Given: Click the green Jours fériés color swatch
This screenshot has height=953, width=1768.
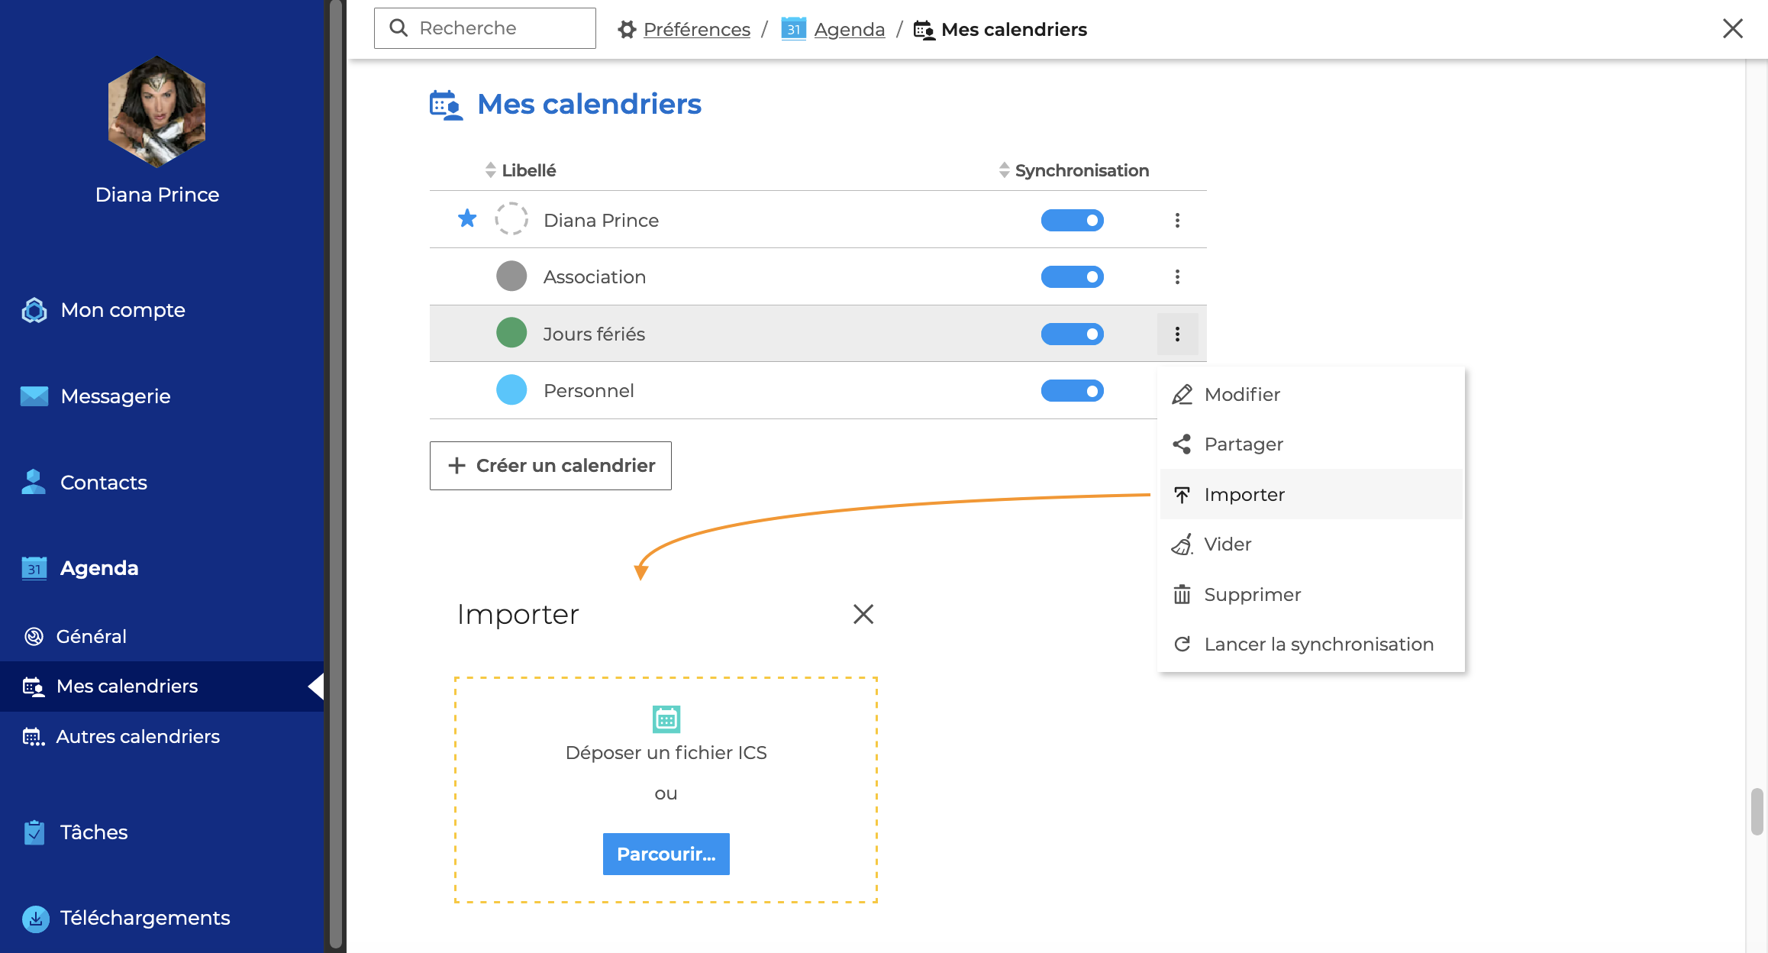Looking at the screenshot, I should pyautogui.click(x=511, y=334).
